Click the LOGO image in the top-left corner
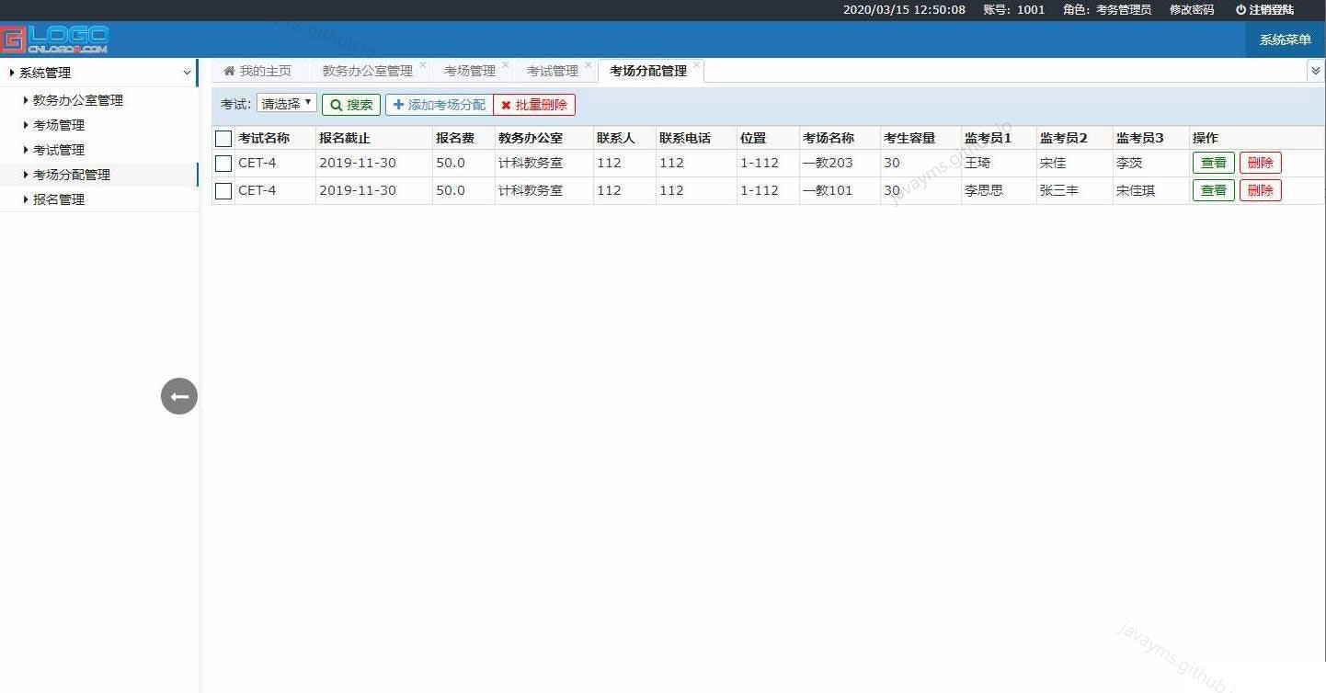1326x693 pixels. click(x=57, y=39)
